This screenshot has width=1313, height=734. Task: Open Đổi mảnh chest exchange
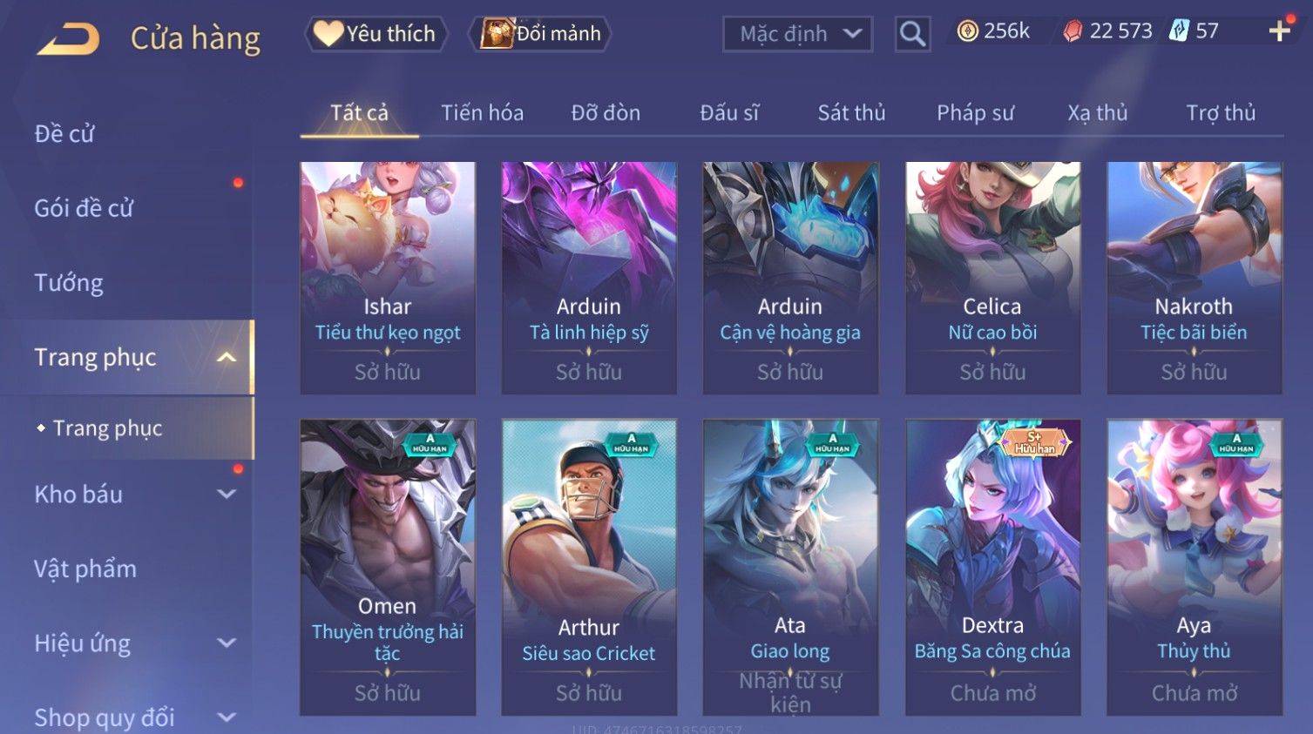pos(540,34)
